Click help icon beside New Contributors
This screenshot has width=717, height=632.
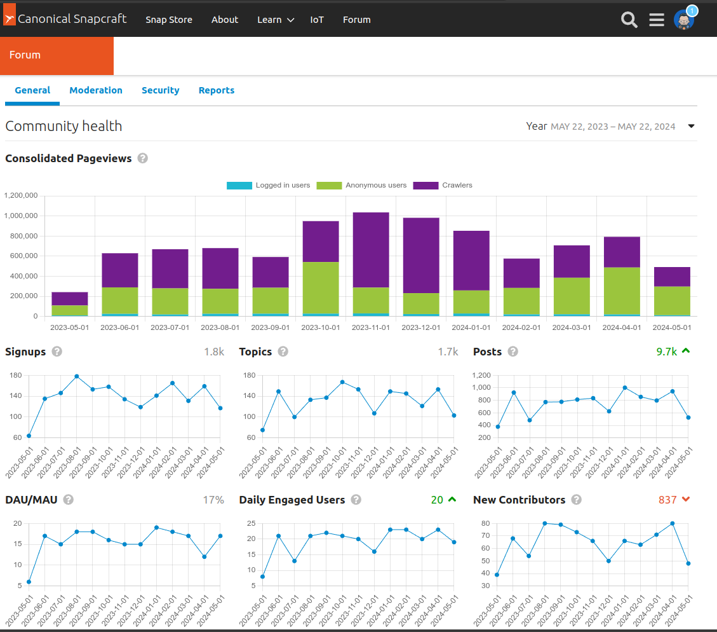pyautogui.click(x=576, y=500)
